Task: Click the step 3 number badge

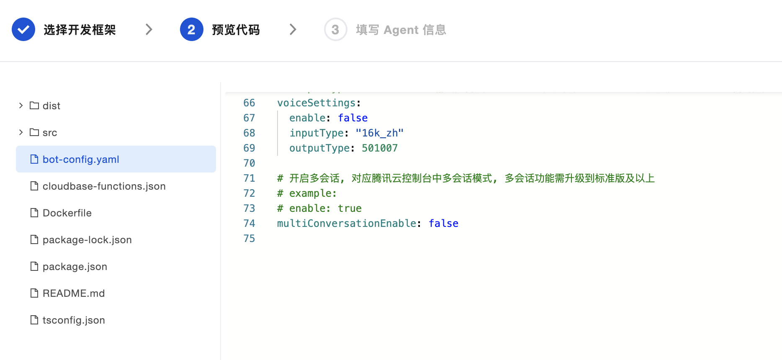Action: [x=336, y=29]
